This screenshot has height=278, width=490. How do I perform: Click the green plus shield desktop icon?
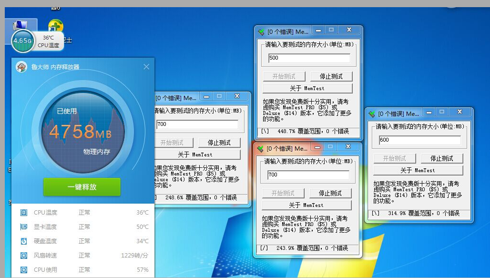[56, 26]
